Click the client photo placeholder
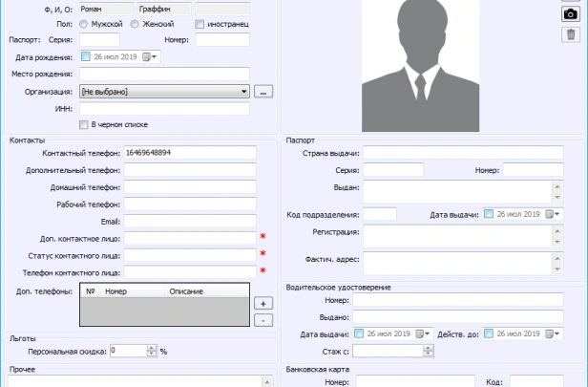This screenshot has width=588, height=387. click(417, 65)
